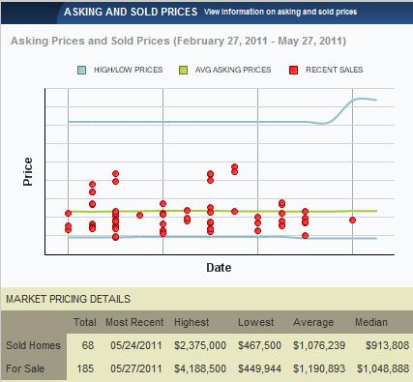Click the Lowest column header
Screen dimensions: 413x382
point(256,322)
